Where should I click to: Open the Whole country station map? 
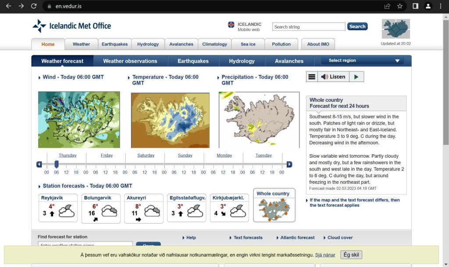point(274,205)
